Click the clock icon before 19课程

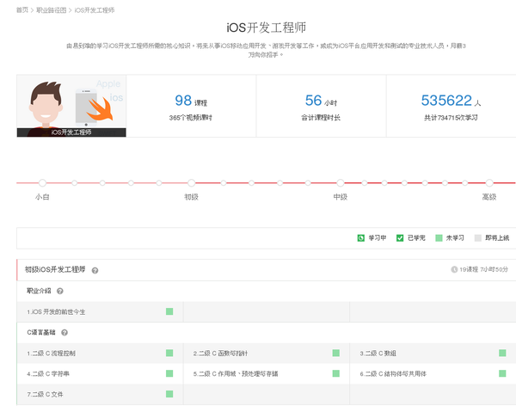click(x=454, y=269)
